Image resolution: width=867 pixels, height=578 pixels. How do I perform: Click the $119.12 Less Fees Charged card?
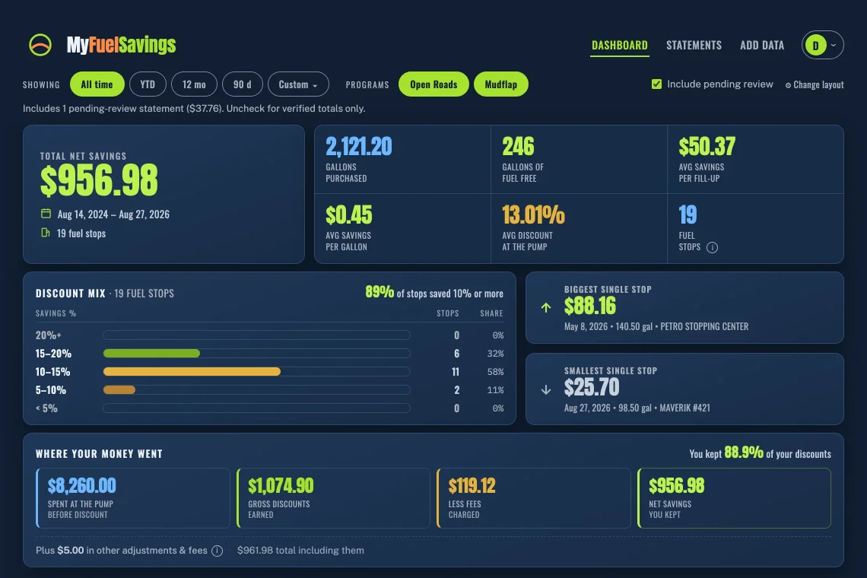pyautogui.click(x=534, y=498)
